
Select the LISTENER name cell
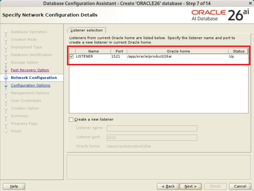click(93, 56)
